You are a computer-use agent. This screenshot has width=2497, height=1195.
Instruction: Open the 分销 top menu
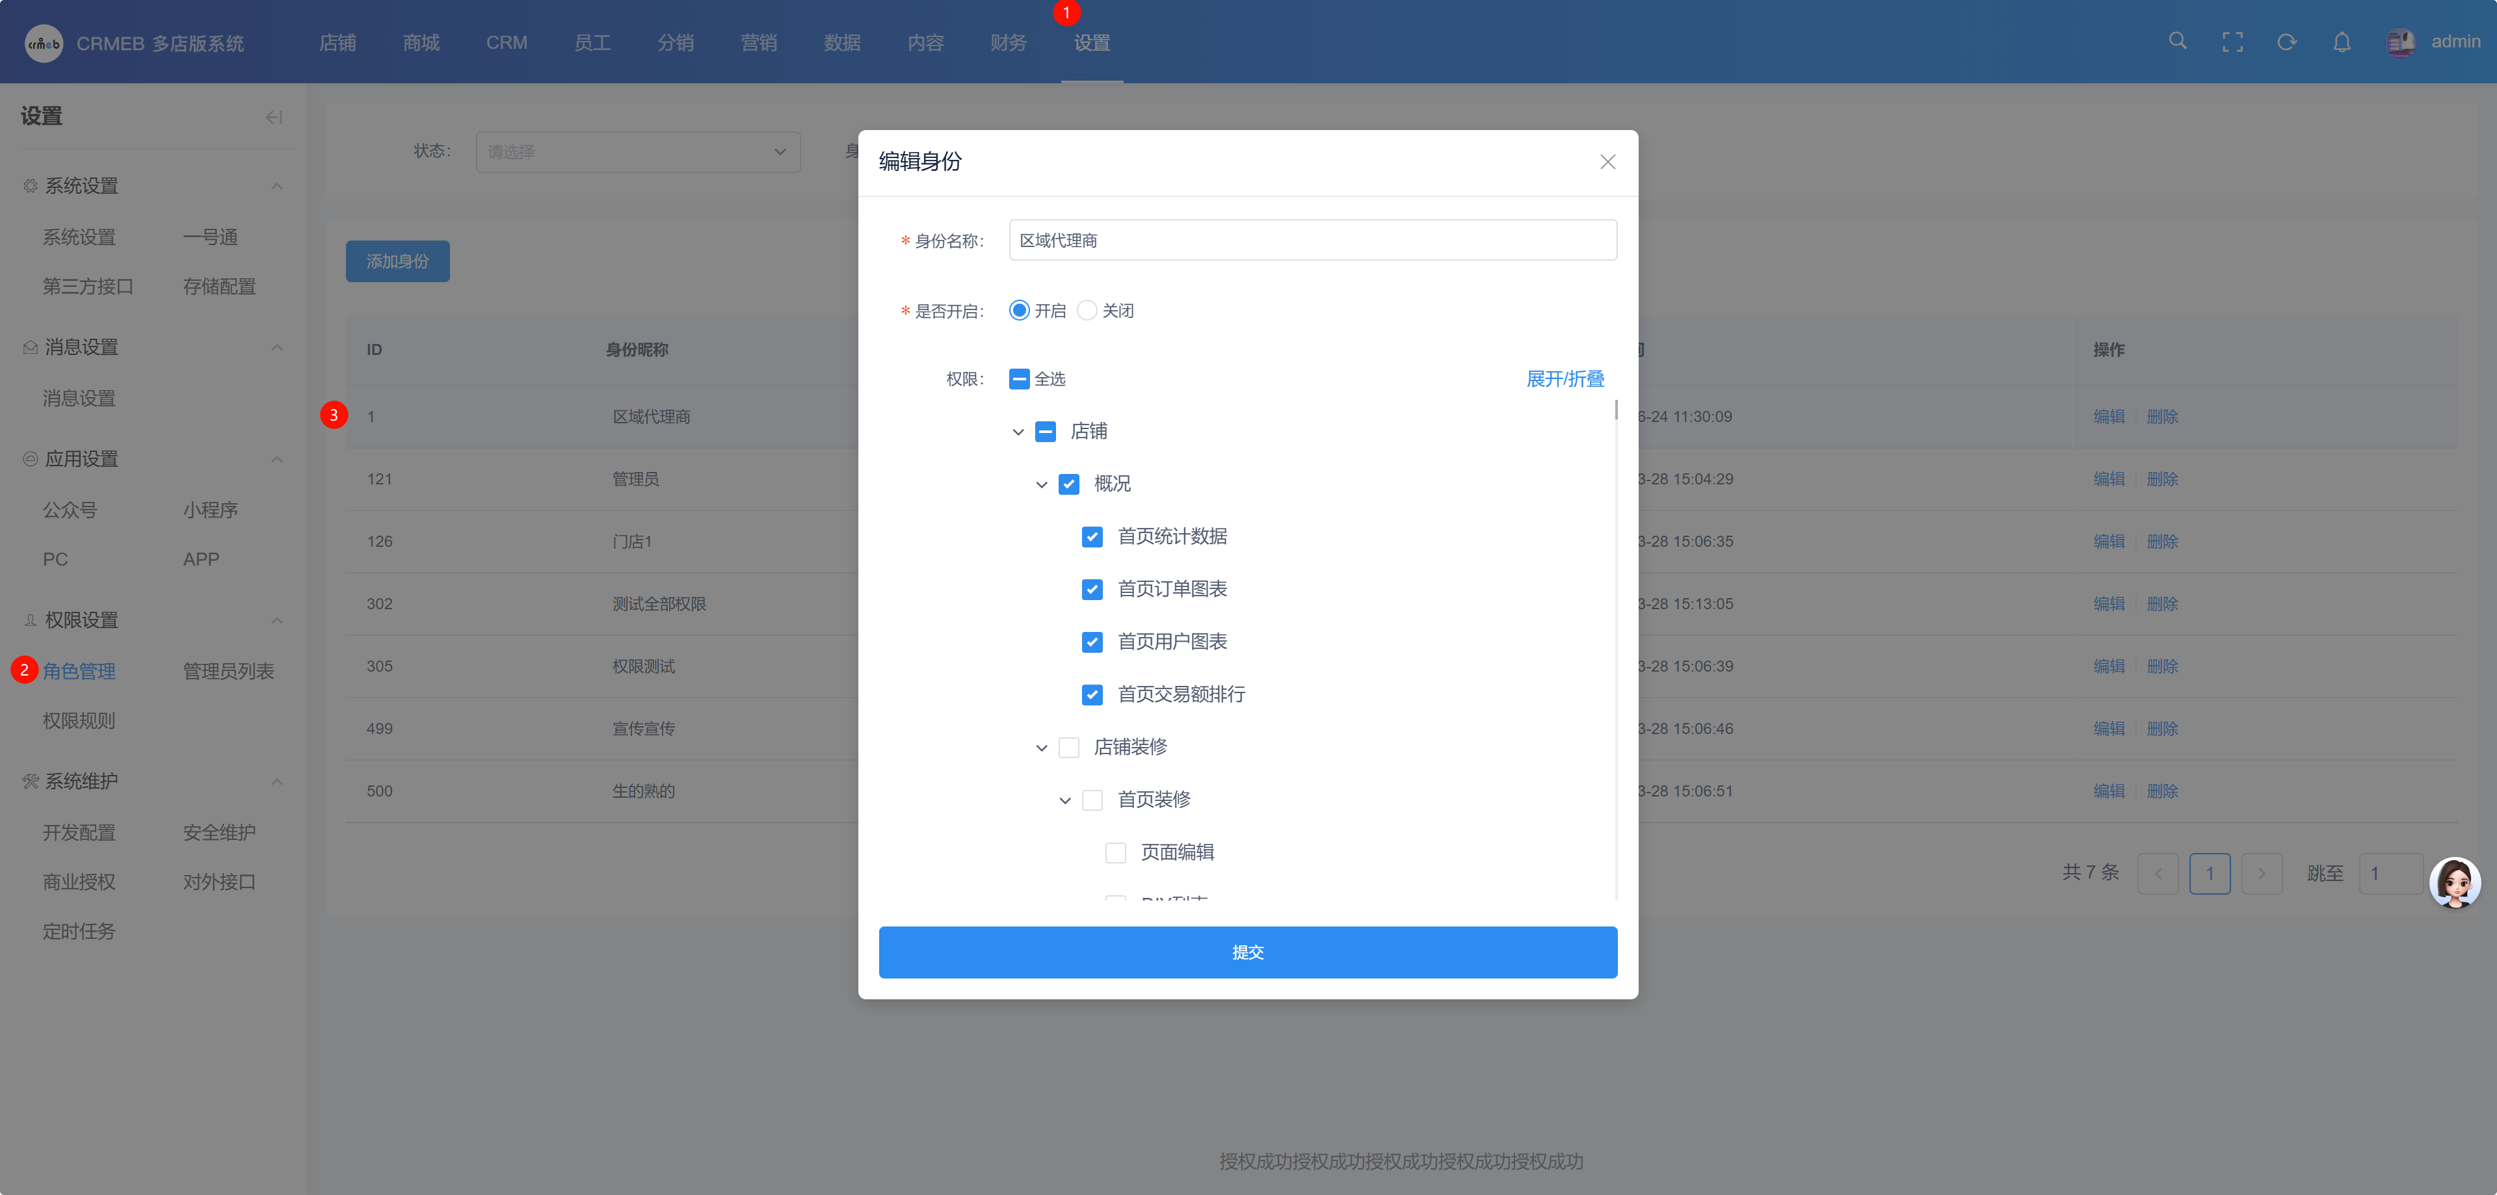point(675,43)
